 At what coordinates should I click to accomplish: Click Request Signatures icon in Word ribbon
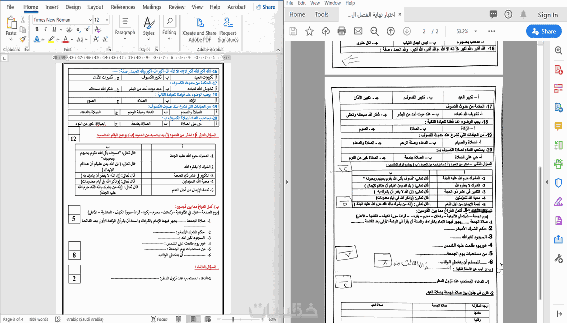click(228, 23)
